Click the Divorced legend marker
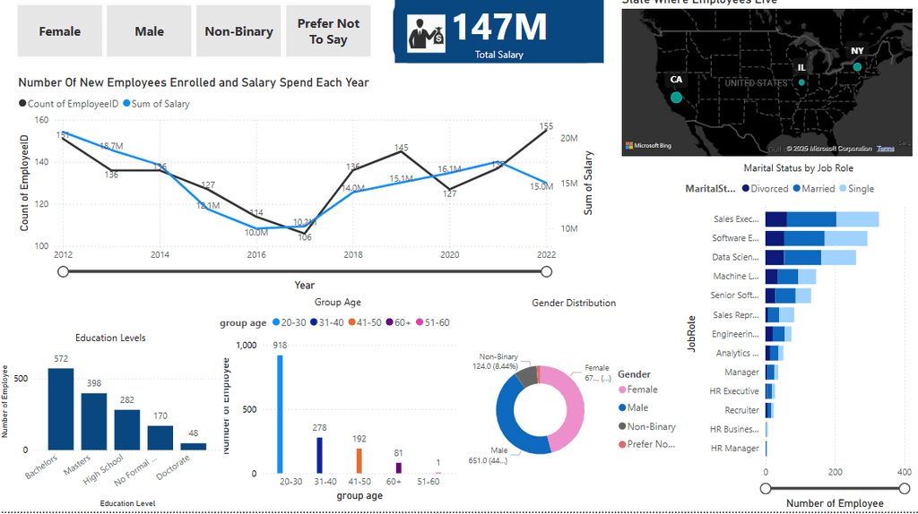This screenshot has height=514, width=918. click(746, 188)
